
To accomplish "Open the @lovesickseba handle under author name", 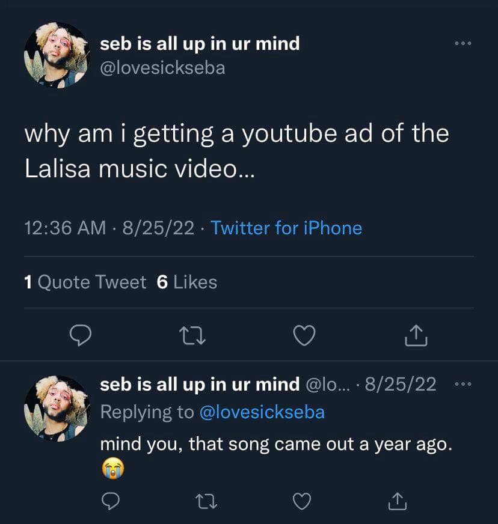I will click(x=162, y=68).
